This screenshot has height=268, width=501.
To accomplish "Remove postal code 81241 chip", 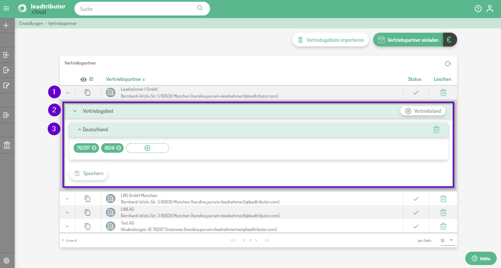I will pos(119,148).
